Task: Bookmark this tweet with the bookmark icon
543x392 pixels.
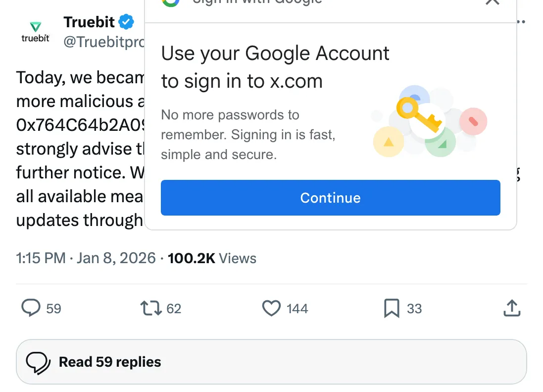Action: pyautogui.click(x=392, y=308)
